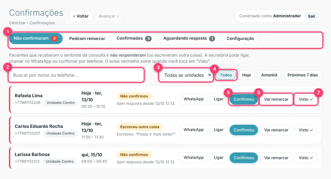Click the date qui, 15/10
This screenshot has height=179, width=331.
pyautogui.click(x=92, y=155)
